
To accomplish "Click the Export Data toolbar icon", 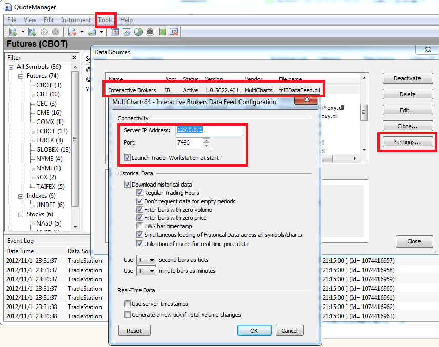I will 72,32.
